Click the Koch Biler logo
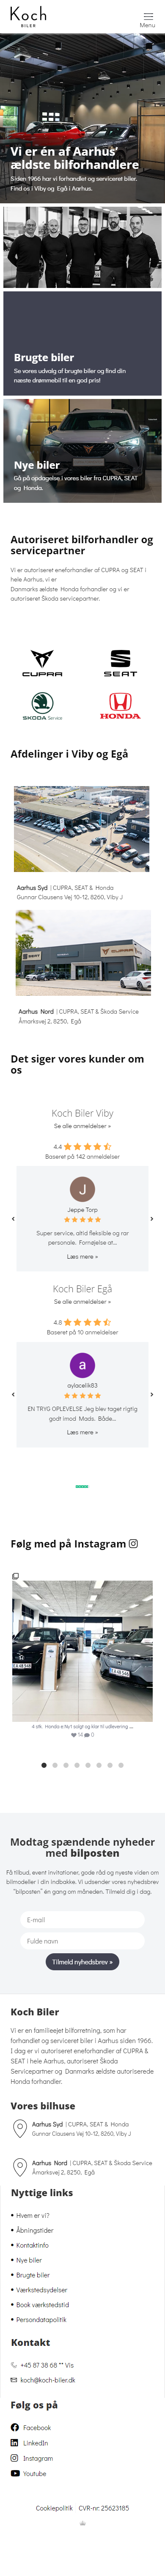The height and width of the screenshot is (2576, 165). pos(28,17)
